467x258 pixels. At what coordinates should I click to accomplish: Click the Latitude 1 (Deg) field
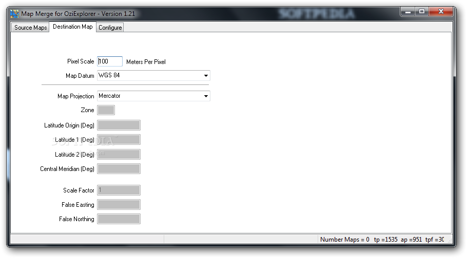point(119,139)
